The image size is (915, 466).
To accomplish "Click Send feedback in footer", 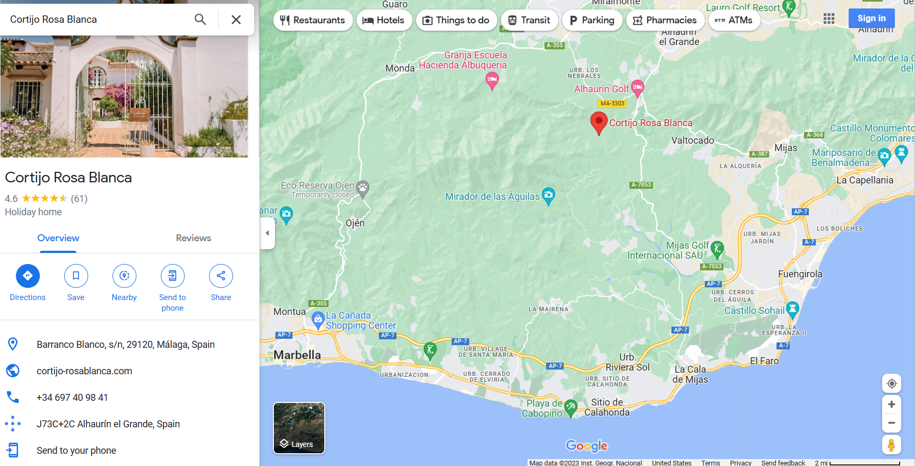I will pos(783,463).
